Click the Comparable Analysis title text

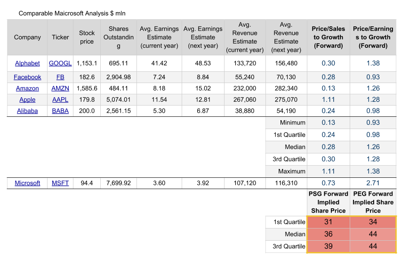pyautogui.click(x=72, y=13)
